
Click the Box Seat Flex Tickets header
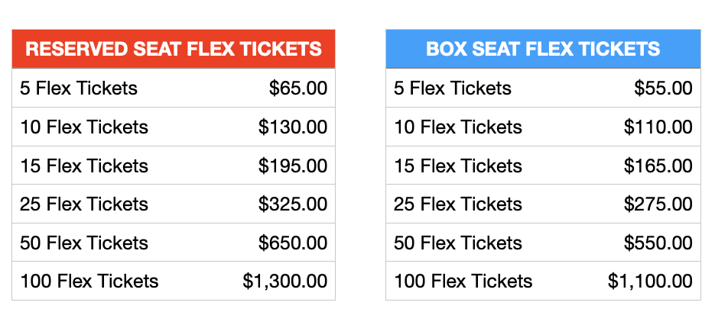coord(543,49)
